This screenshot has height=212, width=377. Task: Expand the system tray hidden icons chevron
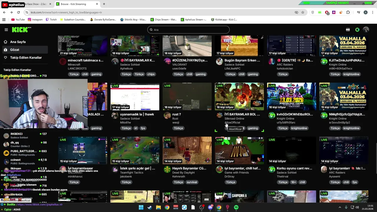[x=340, y=207]
